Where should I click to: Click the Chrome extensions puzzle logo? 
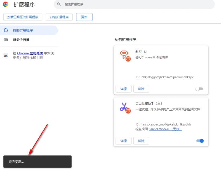point(5,4)
